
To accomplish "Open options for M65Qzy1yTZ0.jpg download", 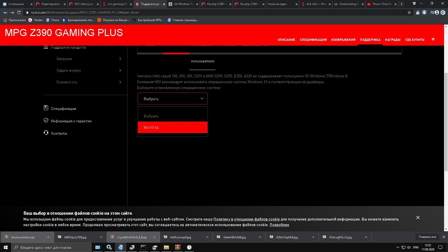I will coord(101,237).
